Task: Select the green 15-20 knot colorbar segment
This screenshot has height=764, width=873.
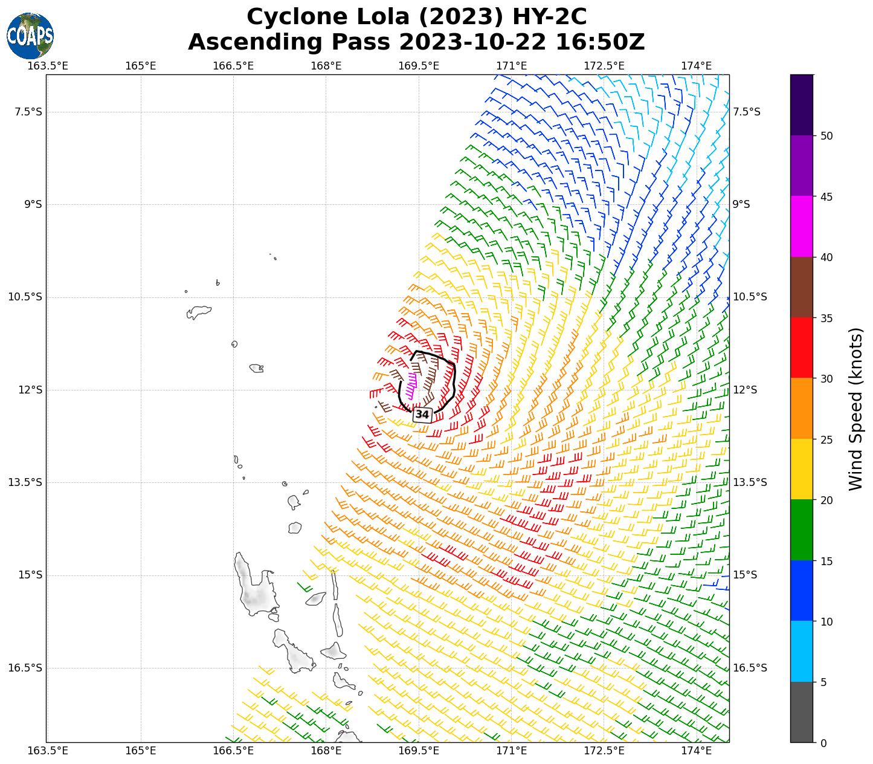Action: (802, 530)
